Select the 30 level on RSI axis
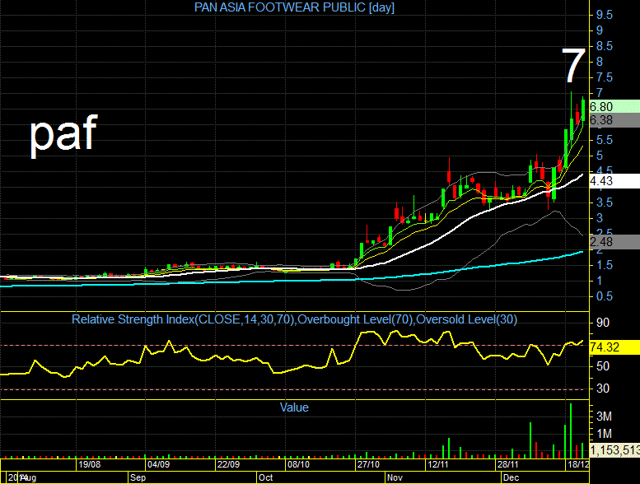640x484 pixels. point(603,389)
